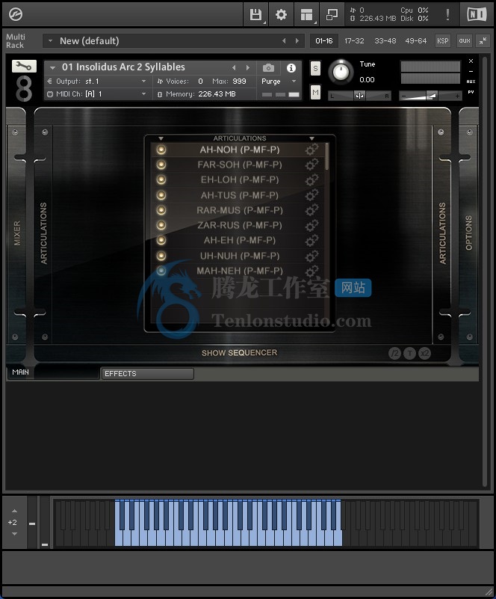Open the MIXER side panel

(16, 233)
